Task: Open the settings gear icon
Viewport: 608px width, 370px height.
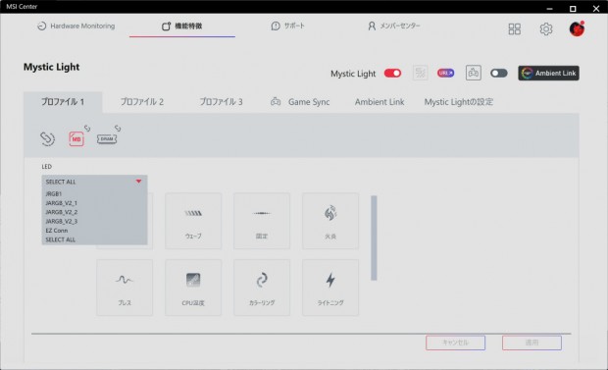Action: tap(546, 28)
